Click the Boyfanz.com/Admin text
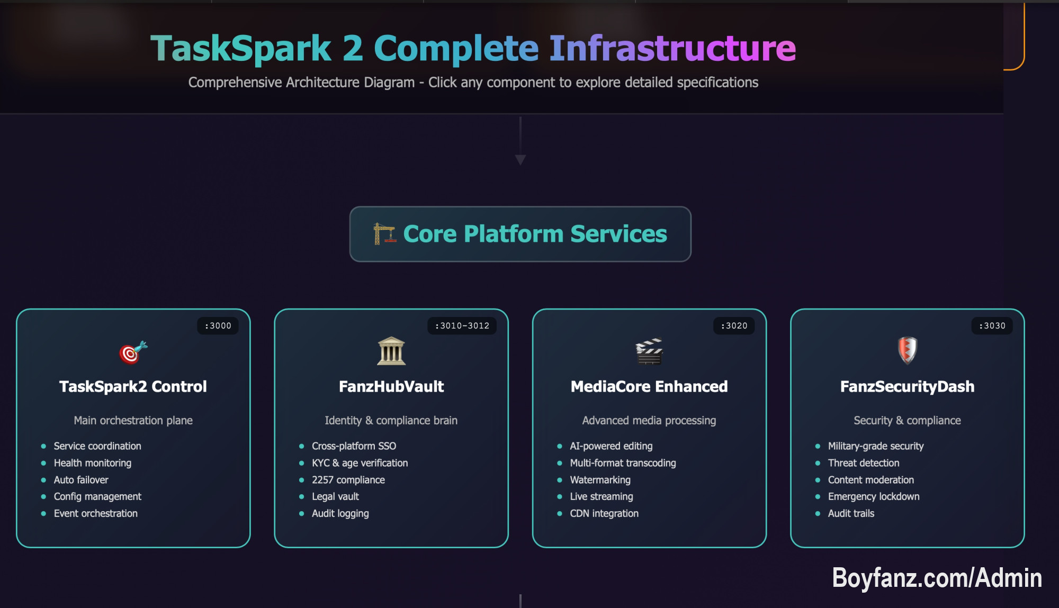 [937, 577]
